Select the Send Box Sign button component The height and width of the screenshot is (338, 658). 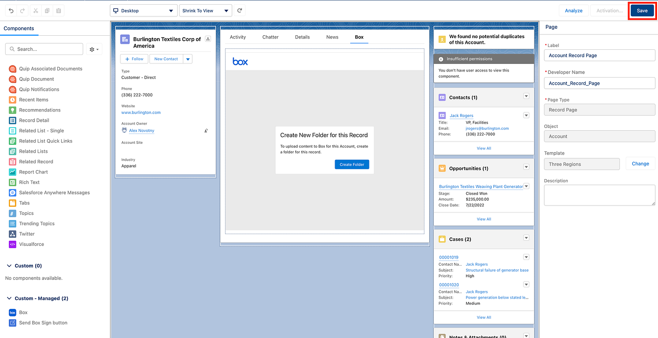point(38,323)
